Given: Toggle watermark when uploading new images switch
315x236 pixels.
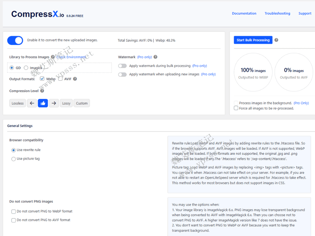Looking at the screenshot, I should pyautogui.click(x=122, y=74).
